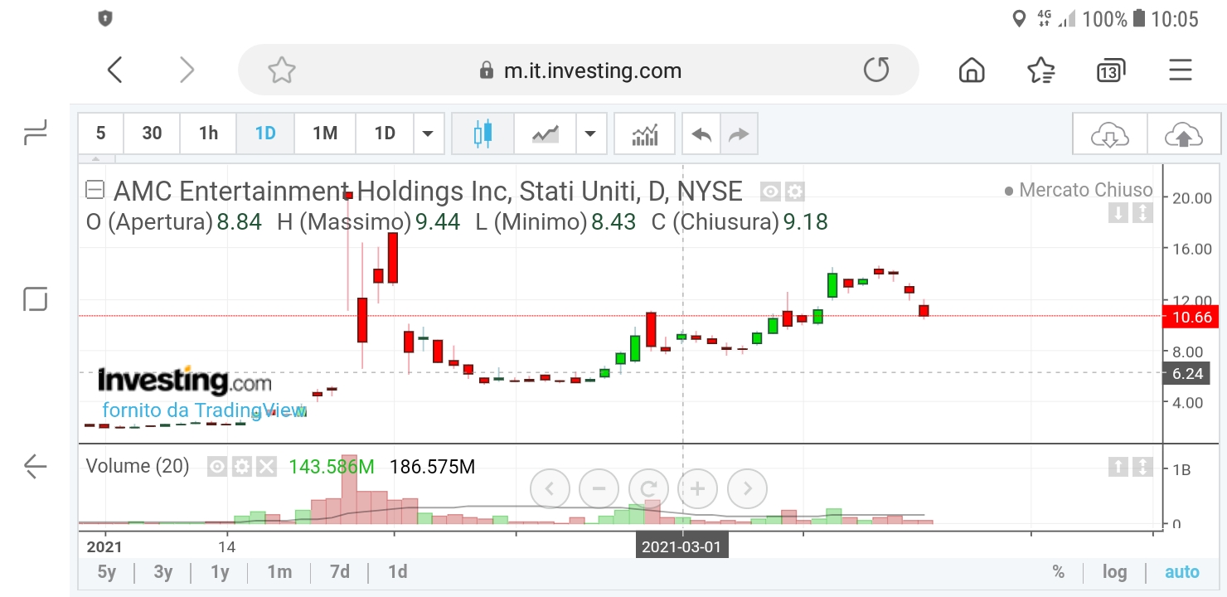Set the 7d date range
Viewport: 1227px width, 597px height.
pos(339,571)
